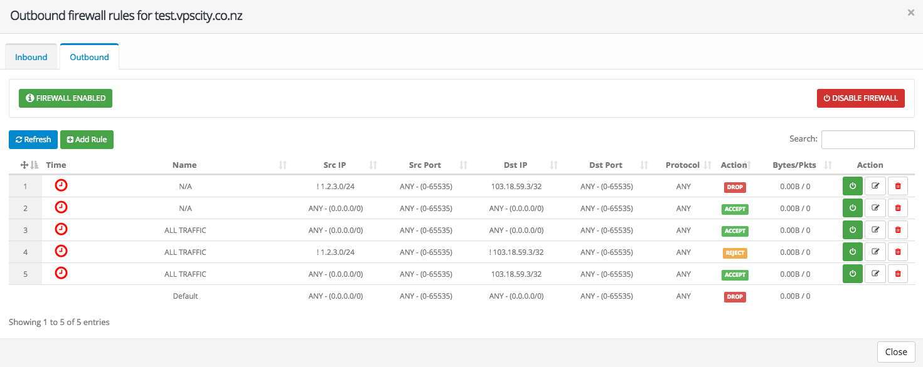This screenshot has height=367, width=923.
Task: Click the row order move icon header
Action: [25, 165]
